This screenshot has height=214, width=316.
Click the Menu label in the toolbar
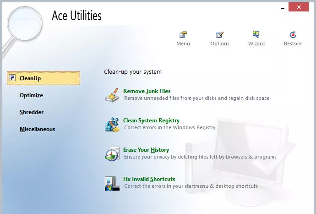pos(183,44)
